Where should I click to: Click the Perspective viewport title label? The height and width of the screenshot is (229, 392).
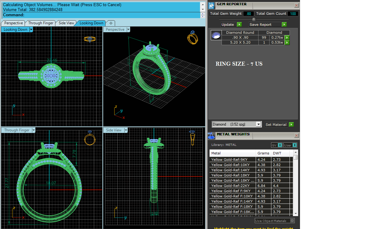tap(115, 29)
